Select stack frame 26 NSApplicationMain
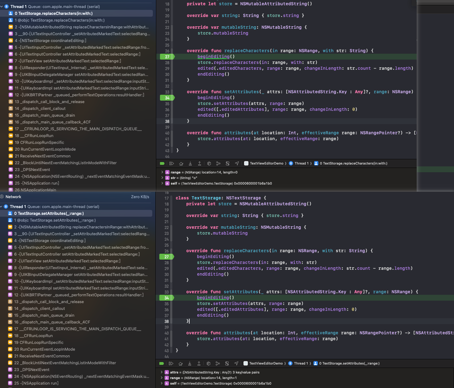Viewport: 454px width, 388px height. tap(35, 190)
